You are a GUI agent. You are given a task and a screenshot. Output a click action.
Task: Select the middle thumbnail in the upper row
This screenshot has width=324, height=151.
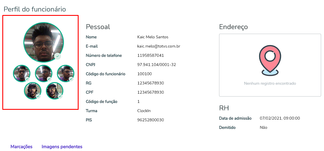pos(43,73)
